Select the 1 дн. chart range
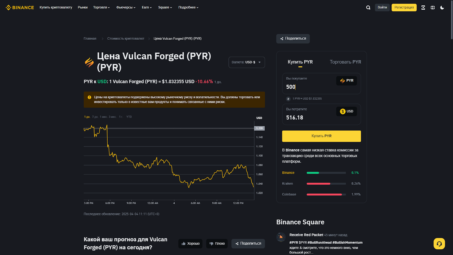The height and width of the screenshot is (255, 453). pos(87,117)
